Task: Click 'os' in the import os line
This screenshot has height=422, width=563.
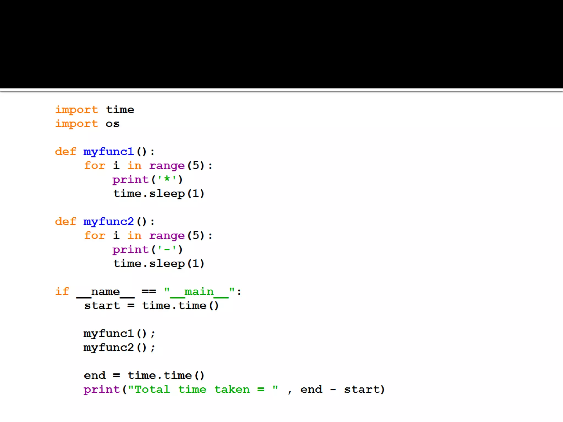Action: (112, 124)
